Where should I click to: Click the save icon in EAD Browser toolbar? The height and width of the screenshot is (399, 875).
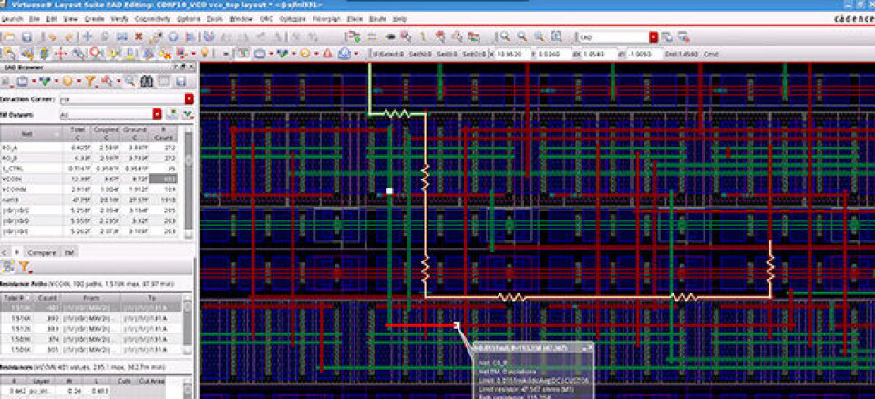coord(180,81)
